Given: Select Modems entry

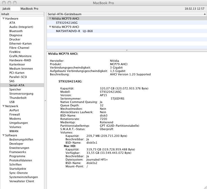Looking at the screenshot, I should click(15, 119).
